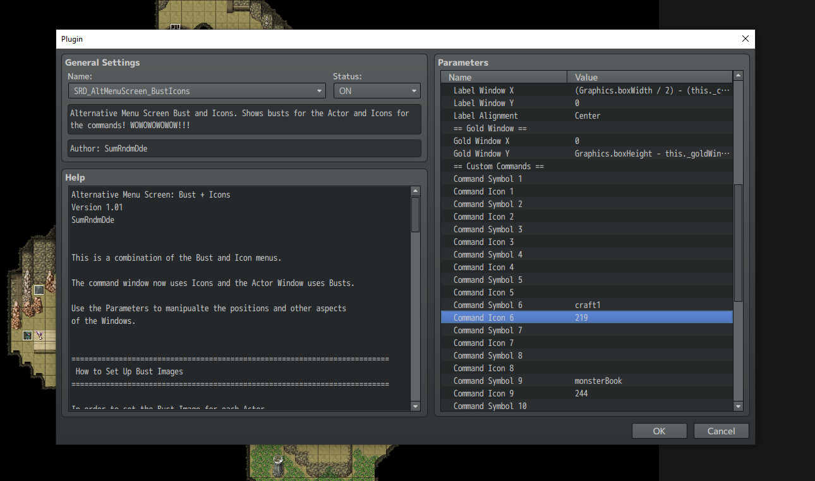Image resolution: width=815 pixels, height=481 pixels.
Task: Click the Value column header
Action: [x=650, y=77]
